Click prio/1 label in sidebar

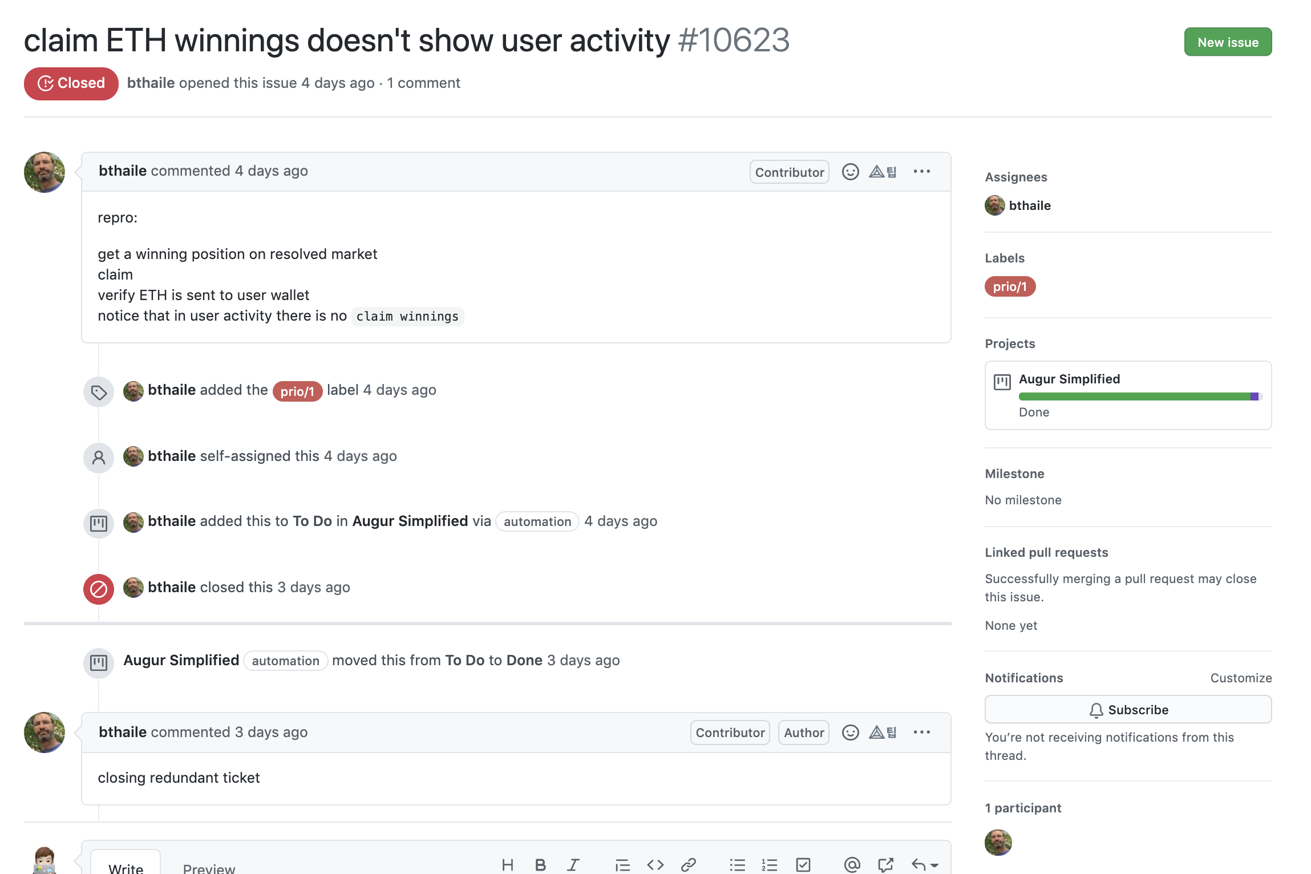[x=1009, y=286]
